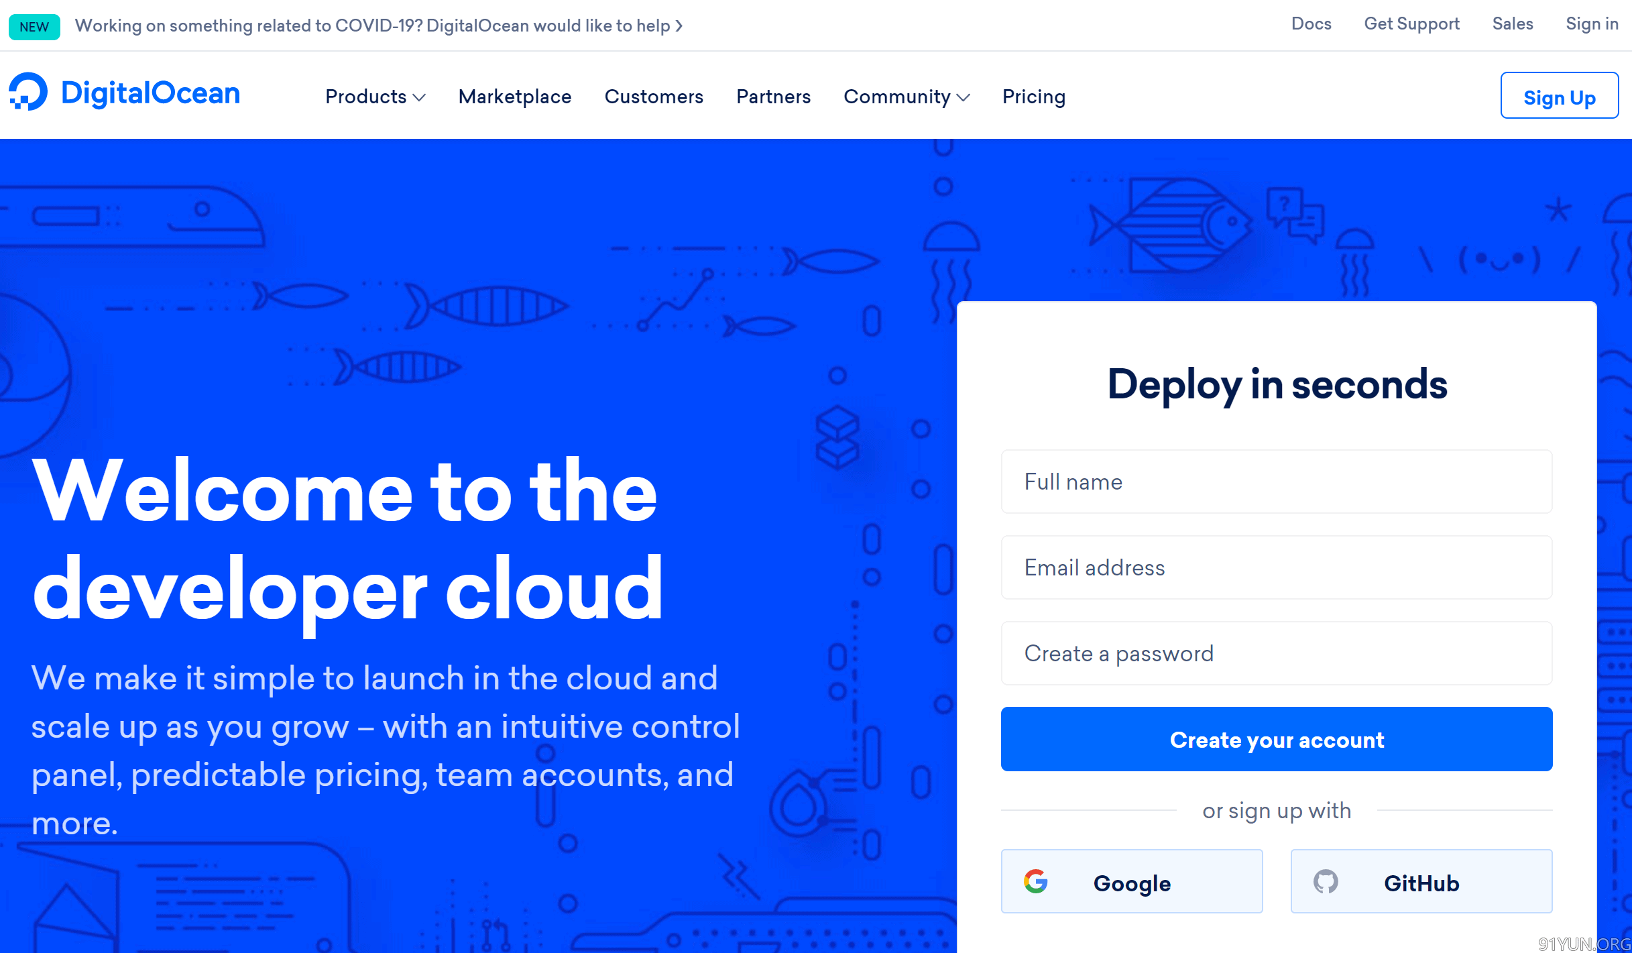Screen dimensions: 1632x953
Task: Open the Marketplace page
Action: click(x=515, y=97)
